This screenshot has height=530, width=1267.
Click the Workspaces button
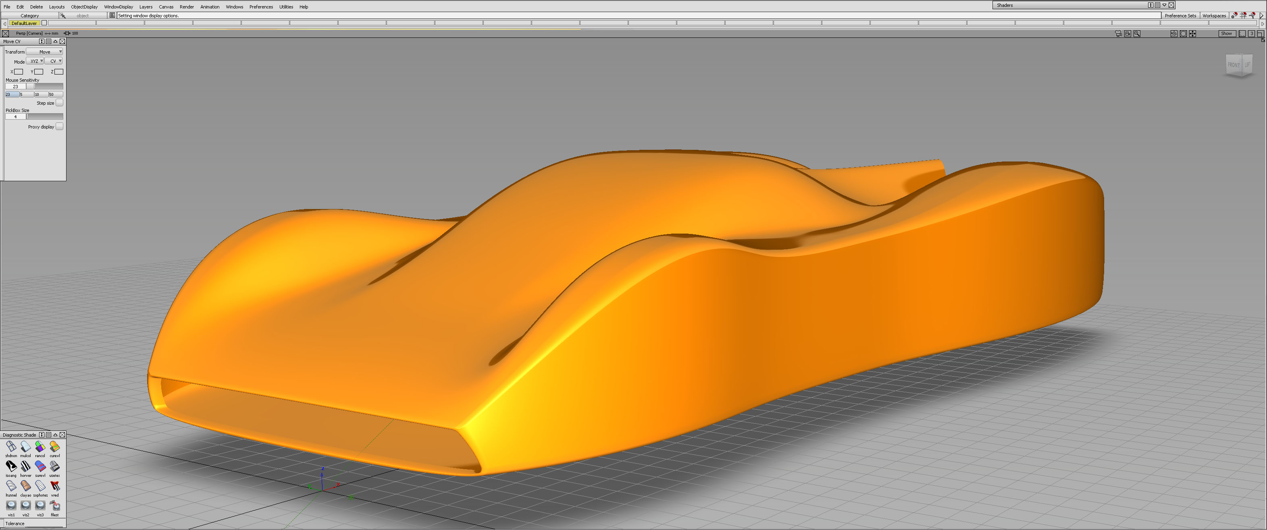click(x=1214, y=16)
